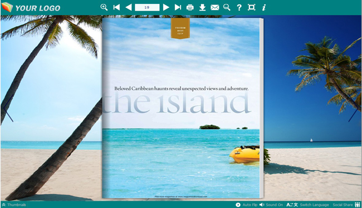
Task: Flip to previous page using left edge arrow
Action: pos(8,109)
